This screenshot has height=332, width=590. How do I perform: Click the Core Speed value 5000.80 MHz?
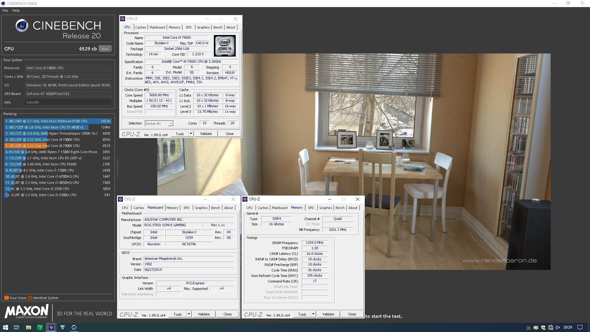[159, 95]
